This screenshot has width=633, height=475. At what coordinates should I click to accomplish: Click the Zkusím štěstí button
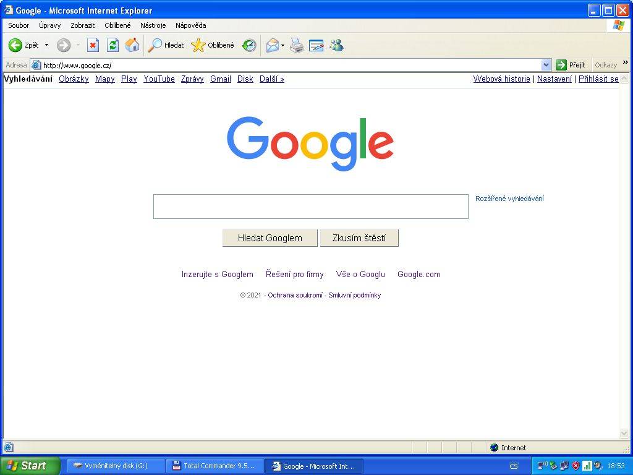coord(359,238)
